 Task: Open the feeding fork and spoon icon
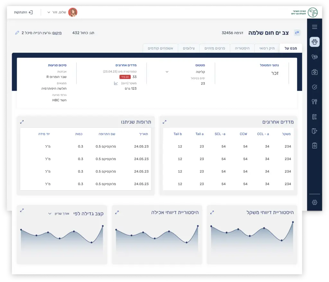315,102
